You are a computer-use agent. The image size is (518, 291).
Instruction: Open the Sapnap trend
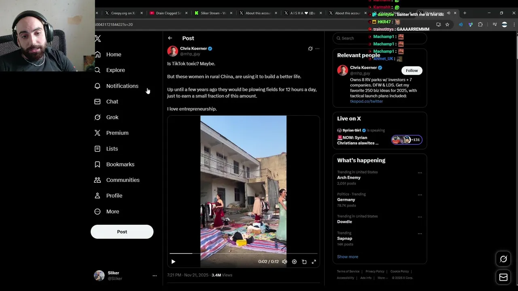click(x=344, y=238)
